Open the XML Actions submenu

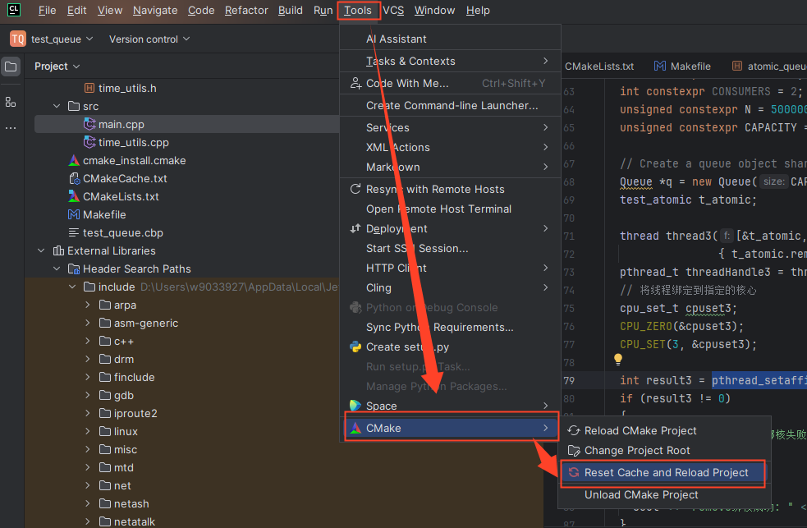pos(451,147)
